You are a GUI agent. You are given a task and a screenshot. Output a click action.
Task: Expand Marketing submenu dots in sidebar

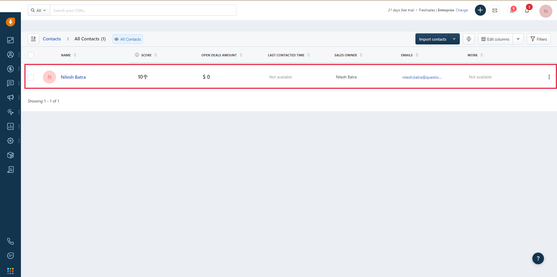click(19, 98)
